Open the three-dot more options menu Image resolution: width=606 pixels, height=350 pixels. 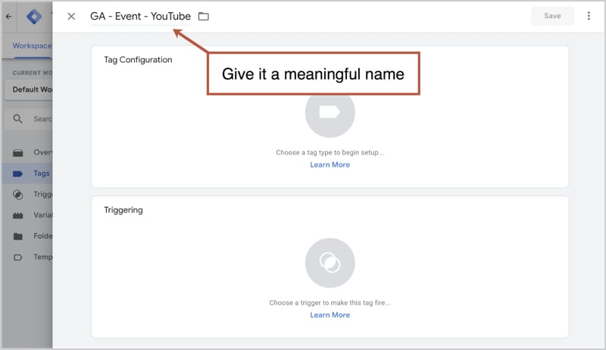click(589, 16)
